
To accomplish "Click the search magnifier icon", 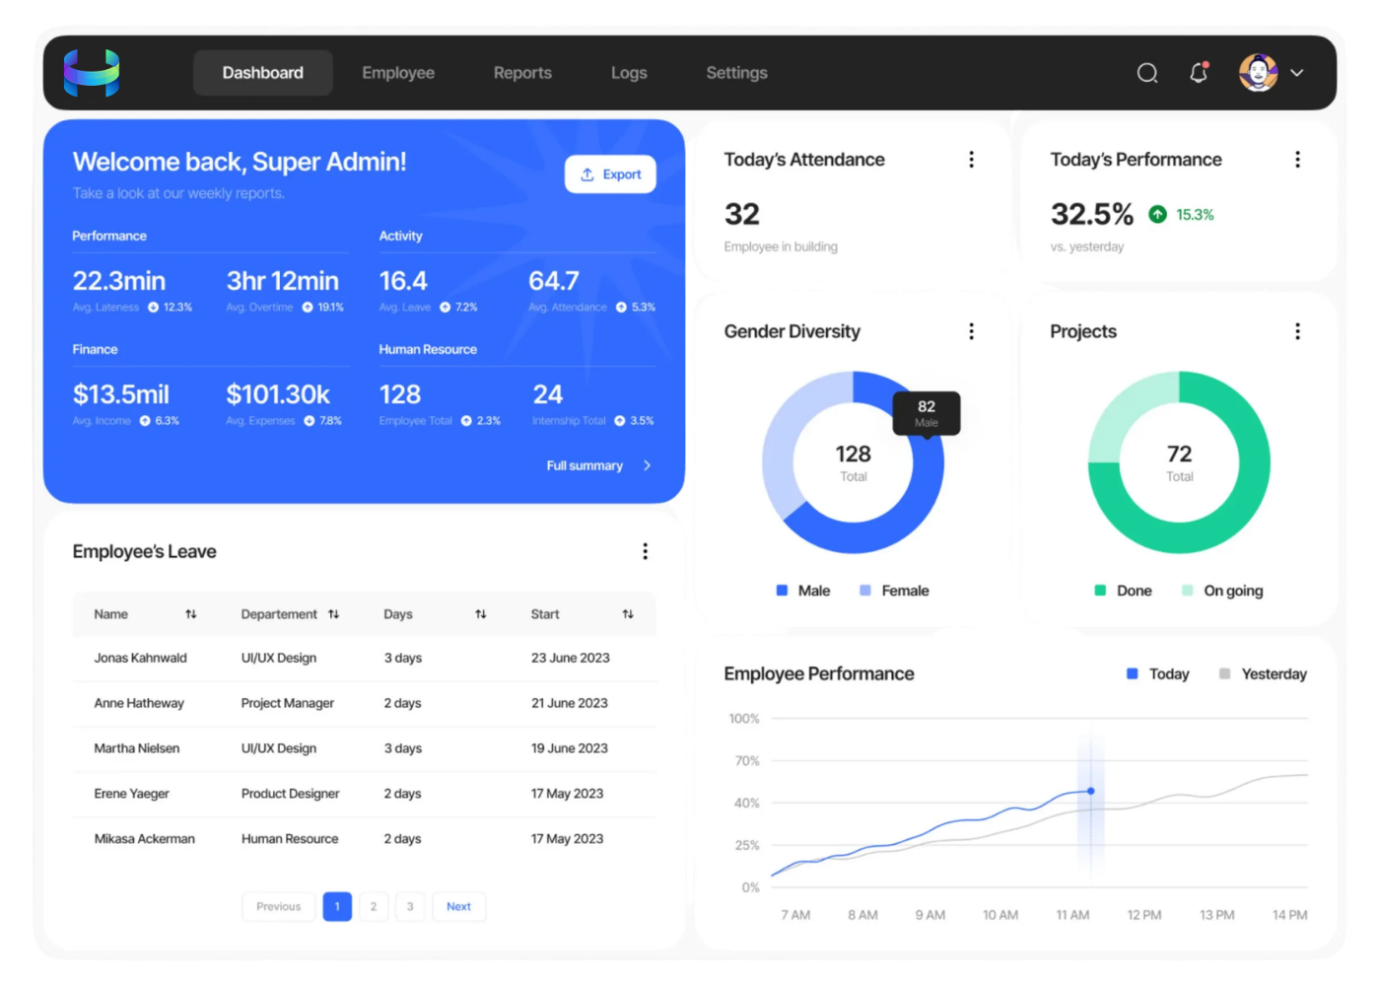I will pos(1146,73).
